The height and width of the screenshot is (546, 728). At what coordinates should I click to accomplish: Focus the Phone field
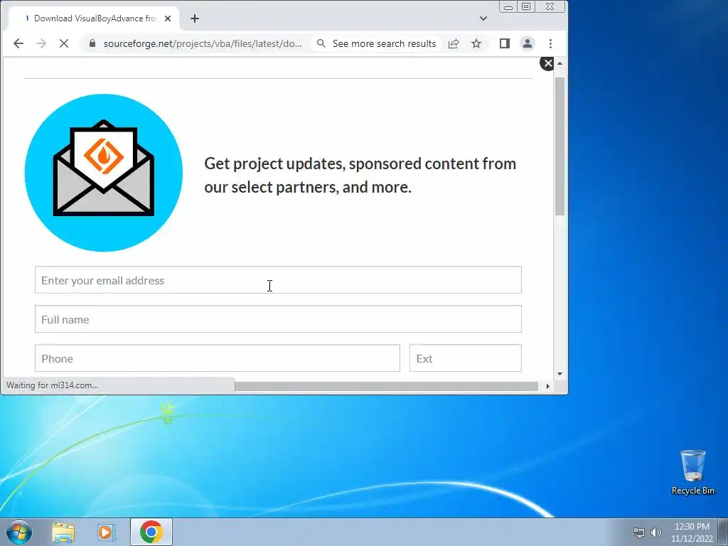pos(218,358)
